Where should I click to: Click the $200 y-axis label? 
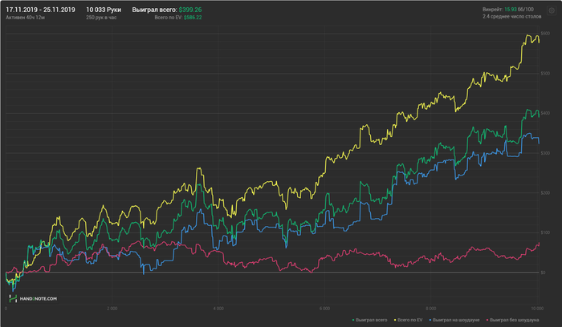point(545,193)
